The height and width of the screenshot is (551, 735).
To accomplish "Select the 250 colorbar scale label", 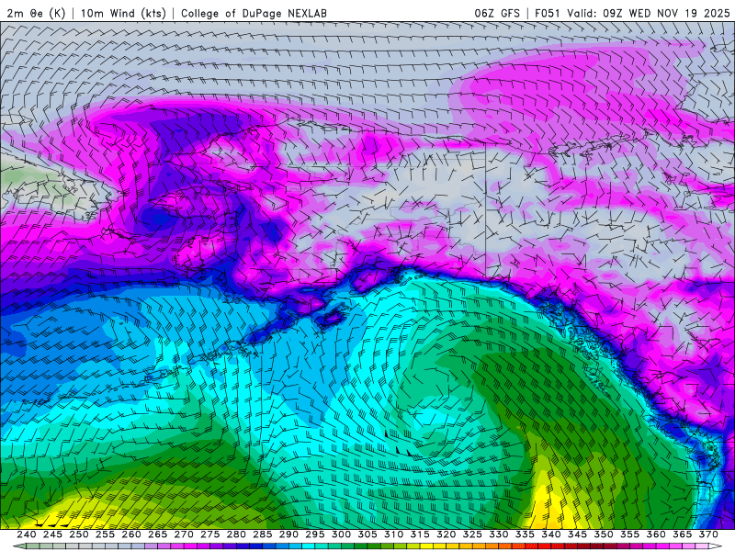I will 79,534.
